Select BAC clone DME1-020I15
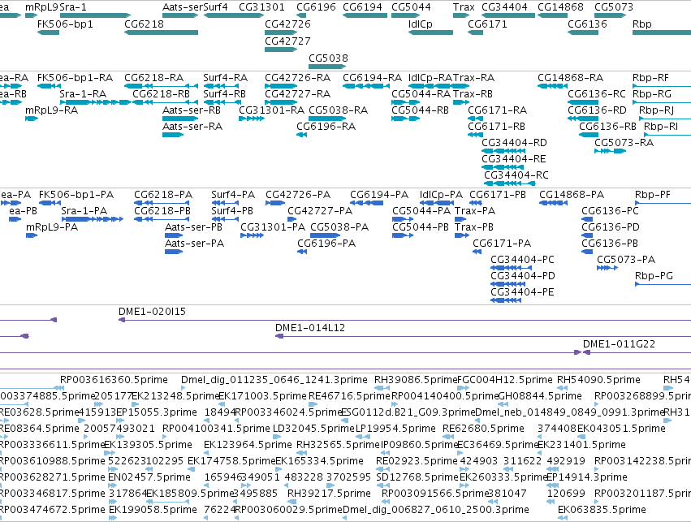The width and height of the screenshot is (691, 522). pos(152,312)
